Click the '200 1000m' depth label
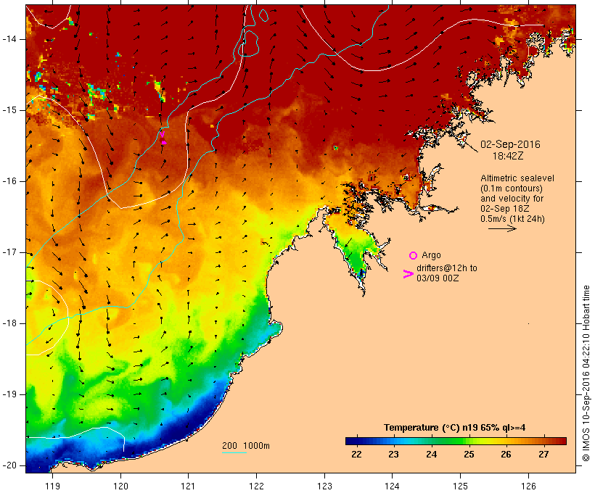The image size is (595, 493). pyautogui.click(x=246, y=446)
